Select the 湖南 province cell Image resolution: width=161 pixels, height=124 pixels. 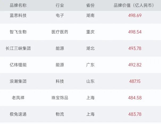click(x=90, y=15)
